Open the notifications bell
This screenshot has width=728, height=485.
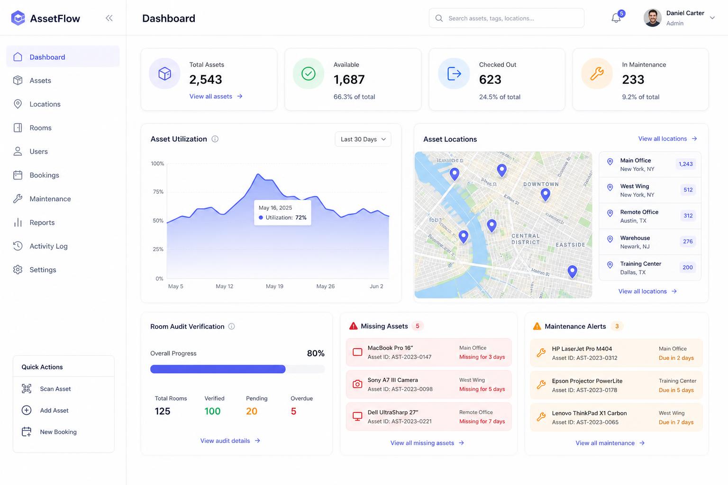pos(616,18)
